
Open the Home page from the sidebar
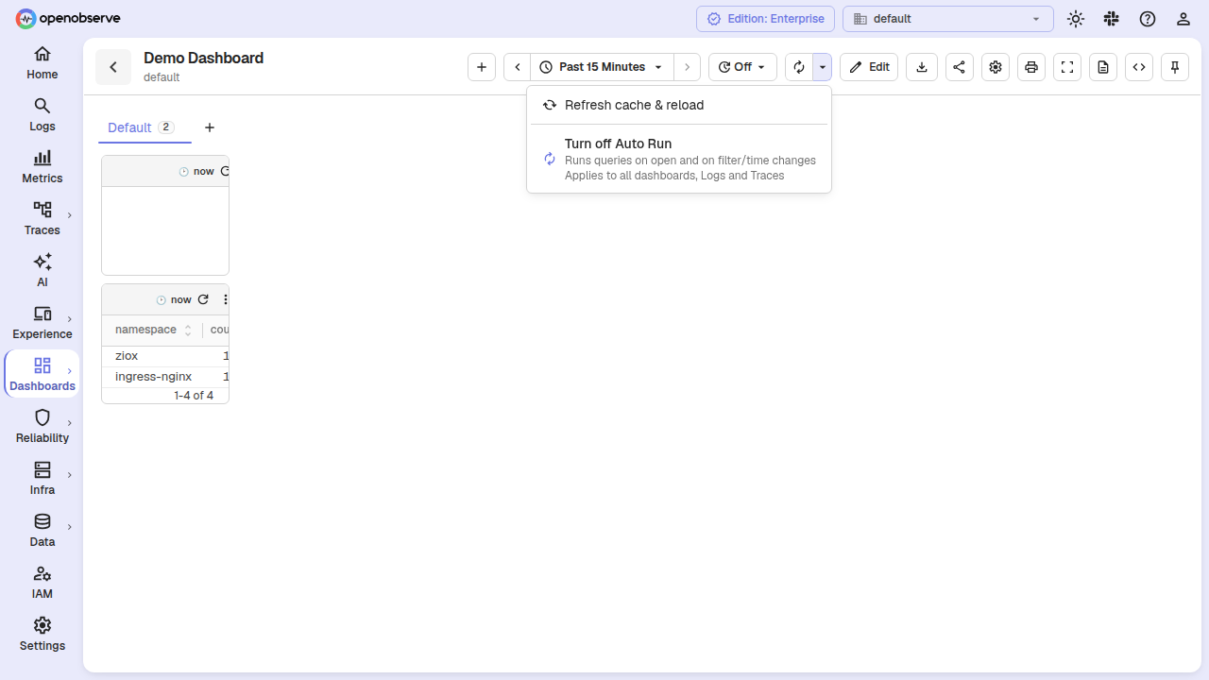(x=42, y=62)
